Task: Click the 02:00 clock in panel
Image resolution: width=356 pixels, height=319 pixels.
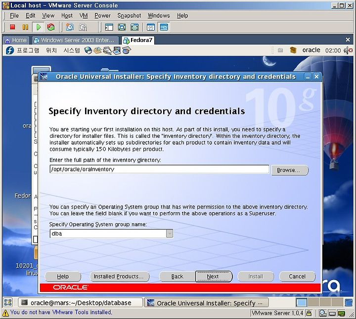Action: click(333, 50)
